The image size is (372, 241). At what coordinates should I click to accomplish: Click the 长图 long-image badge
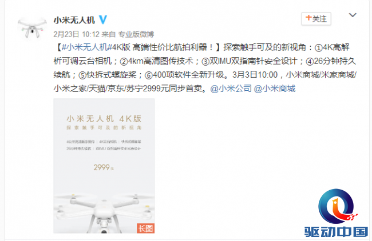145,228
